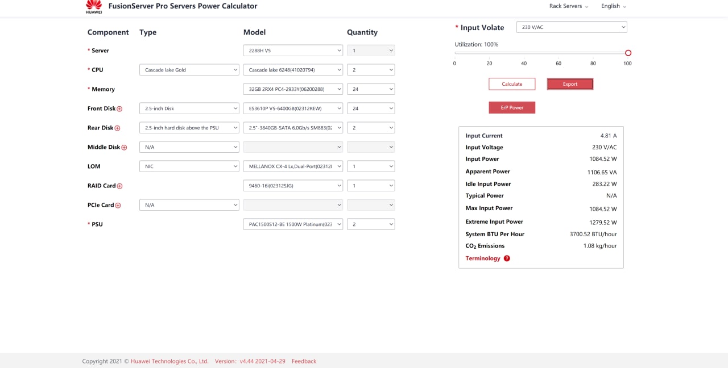The width and height of the screenshot is (728, 368).
Task: Add another RAID Card with plus icon
Action: 119,186
